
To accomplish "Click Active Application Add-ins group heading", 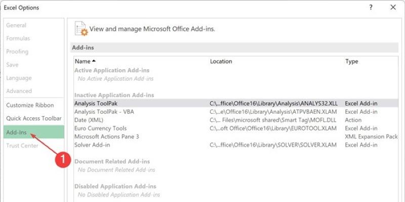I will click(112, 70).
